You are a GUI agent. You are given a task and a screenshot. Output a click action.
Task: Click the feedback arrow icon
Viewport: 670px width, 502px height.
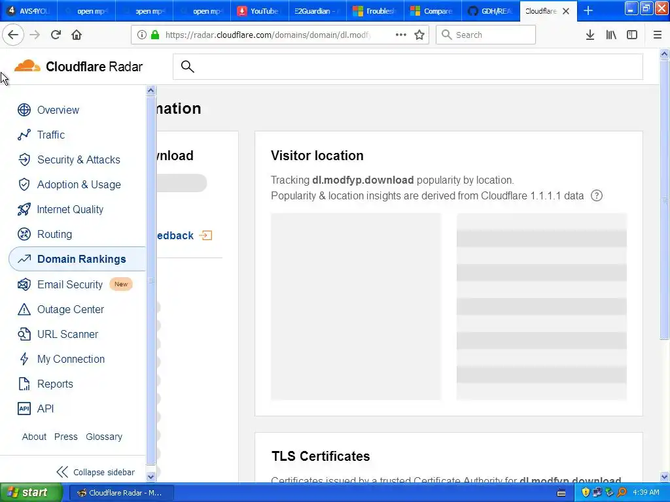(205, 235)
